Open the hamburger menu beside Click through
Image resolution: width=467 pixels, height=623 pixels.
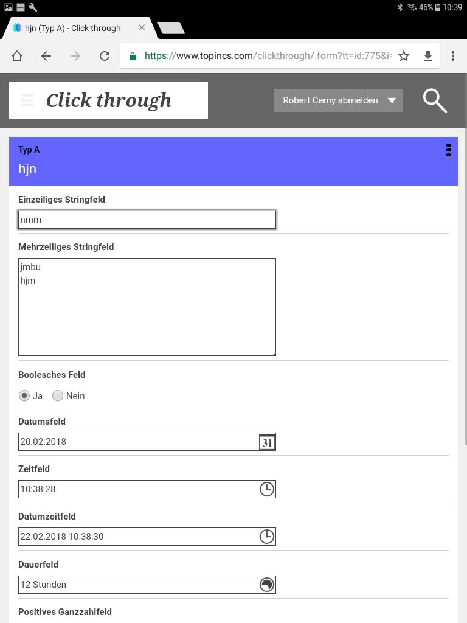click(27, 100)
